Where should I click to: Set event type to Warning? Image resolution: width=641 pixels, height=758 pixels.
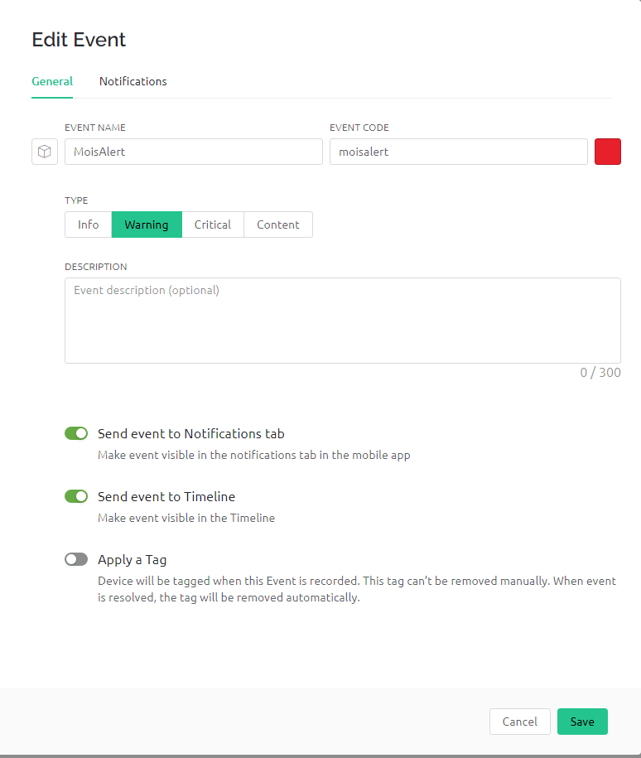click(x=147, y=225)
